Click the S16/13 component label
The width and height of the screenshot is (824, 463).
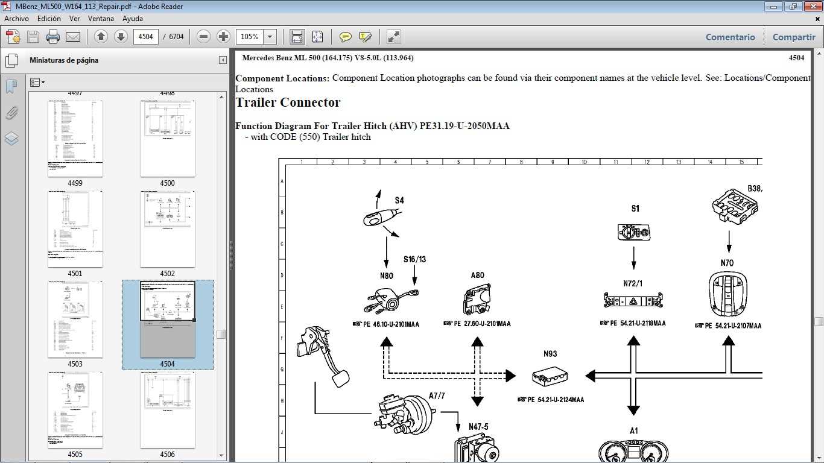414,259
